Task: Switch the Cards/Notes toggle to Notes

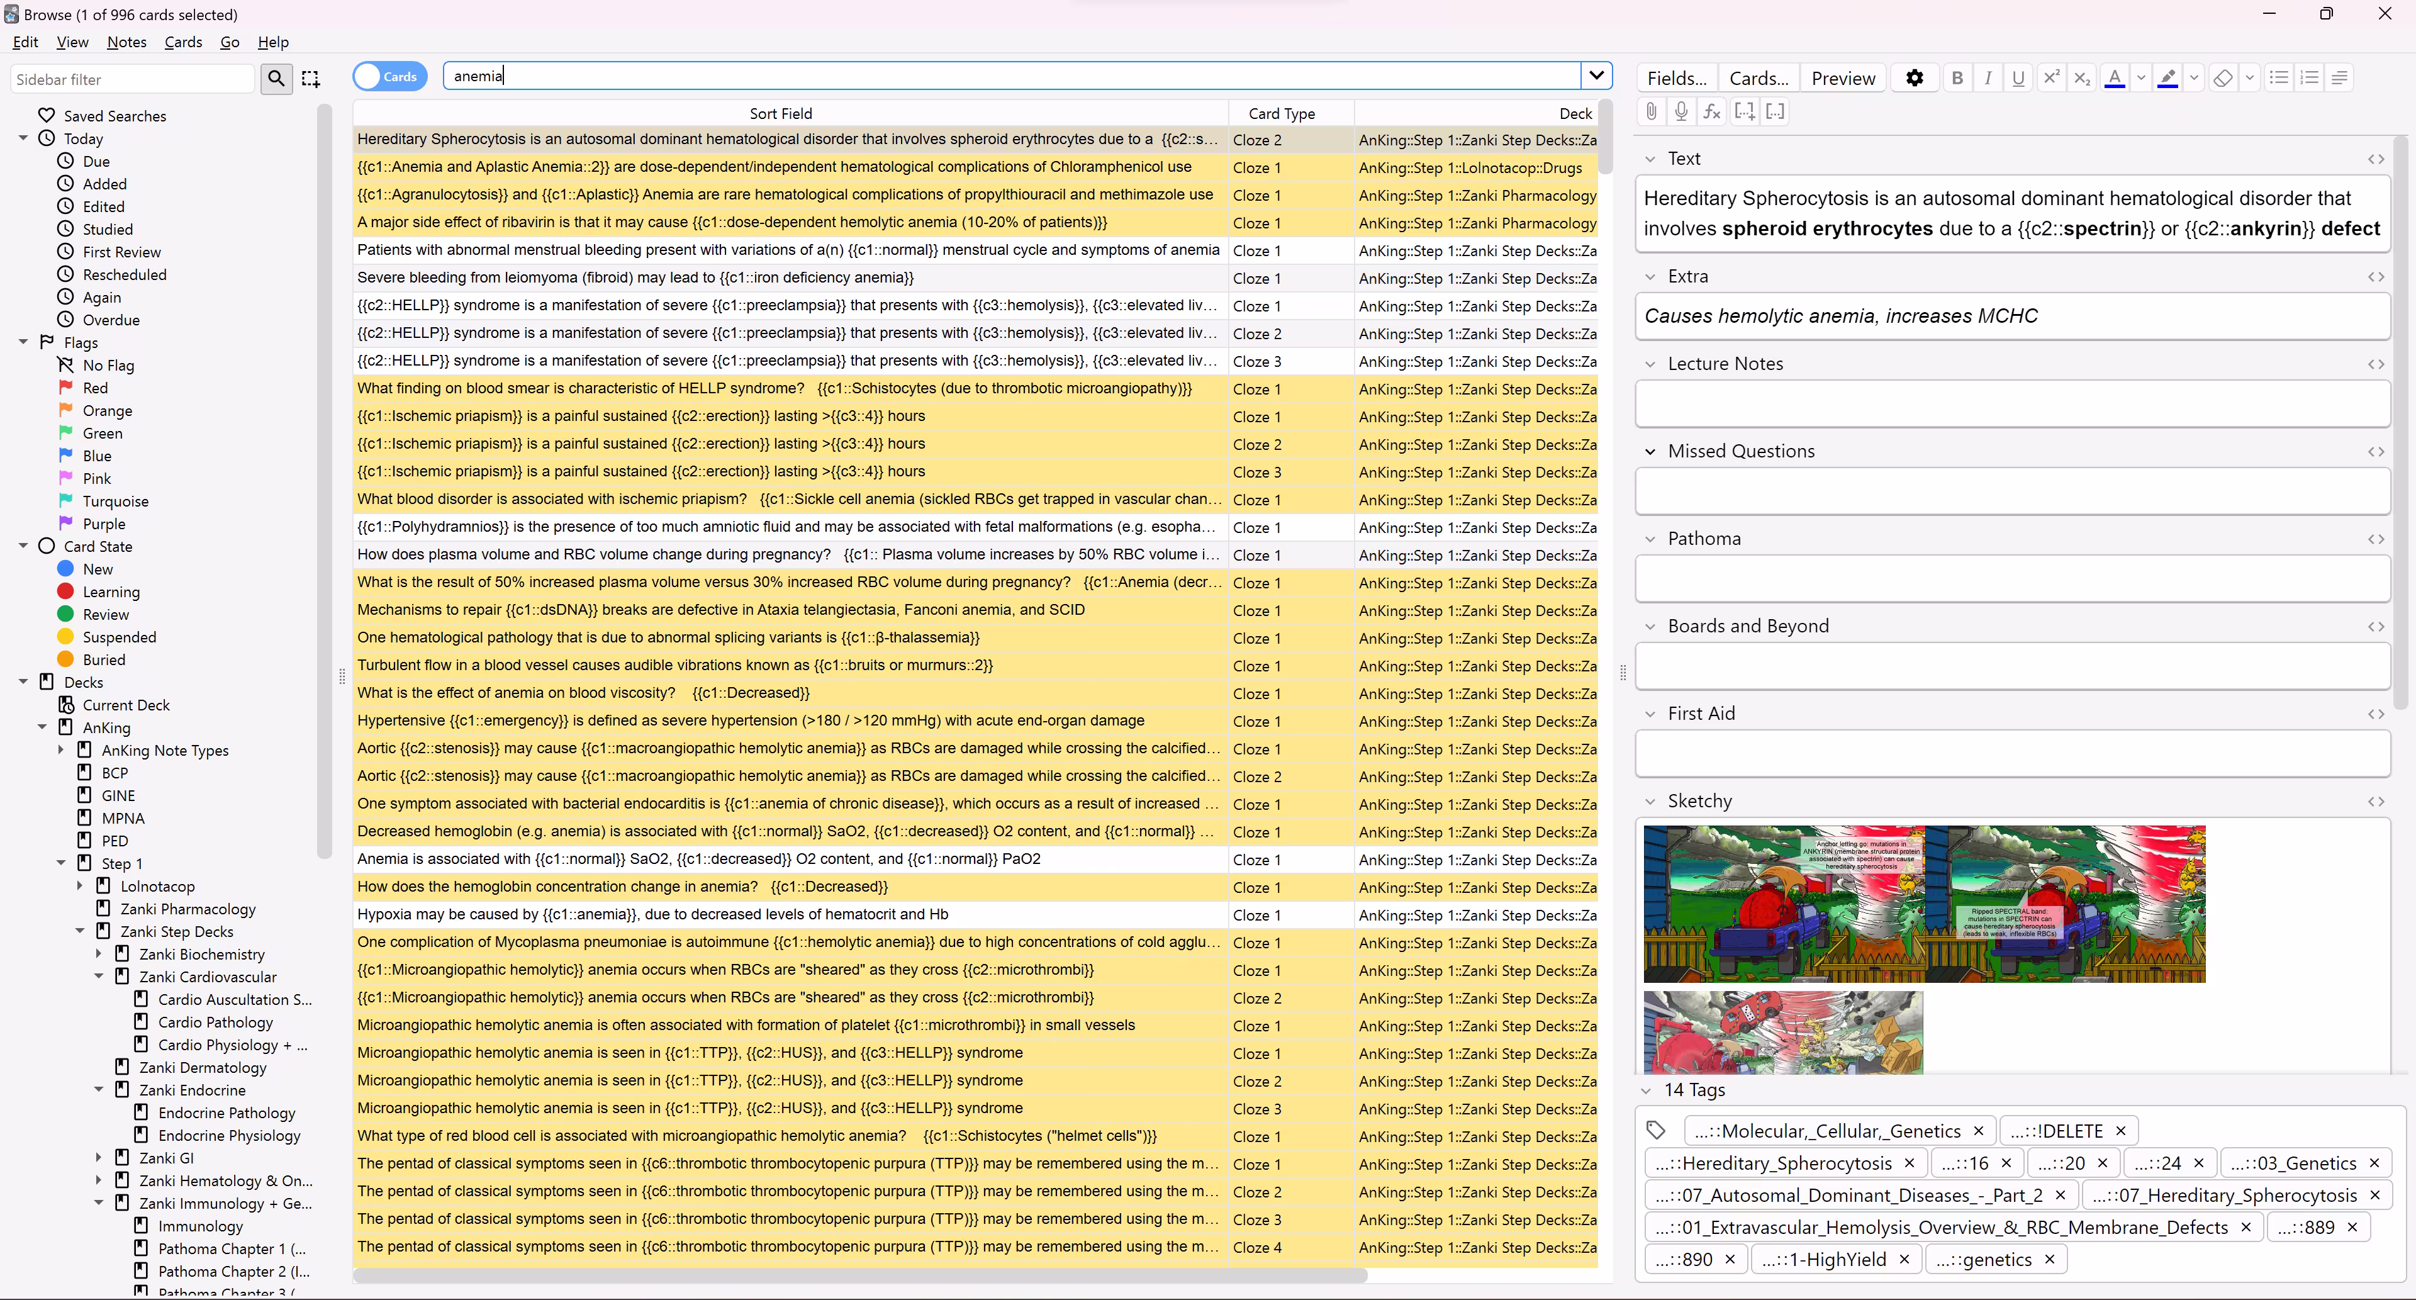Action: 389,76
